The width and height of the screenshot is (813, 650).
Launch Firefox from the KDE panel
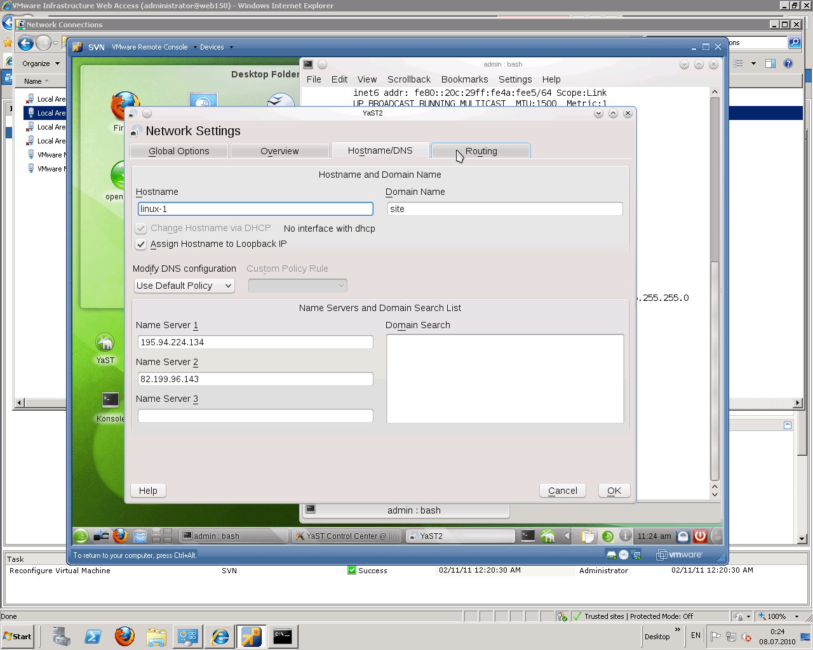(x=120, y=536)
